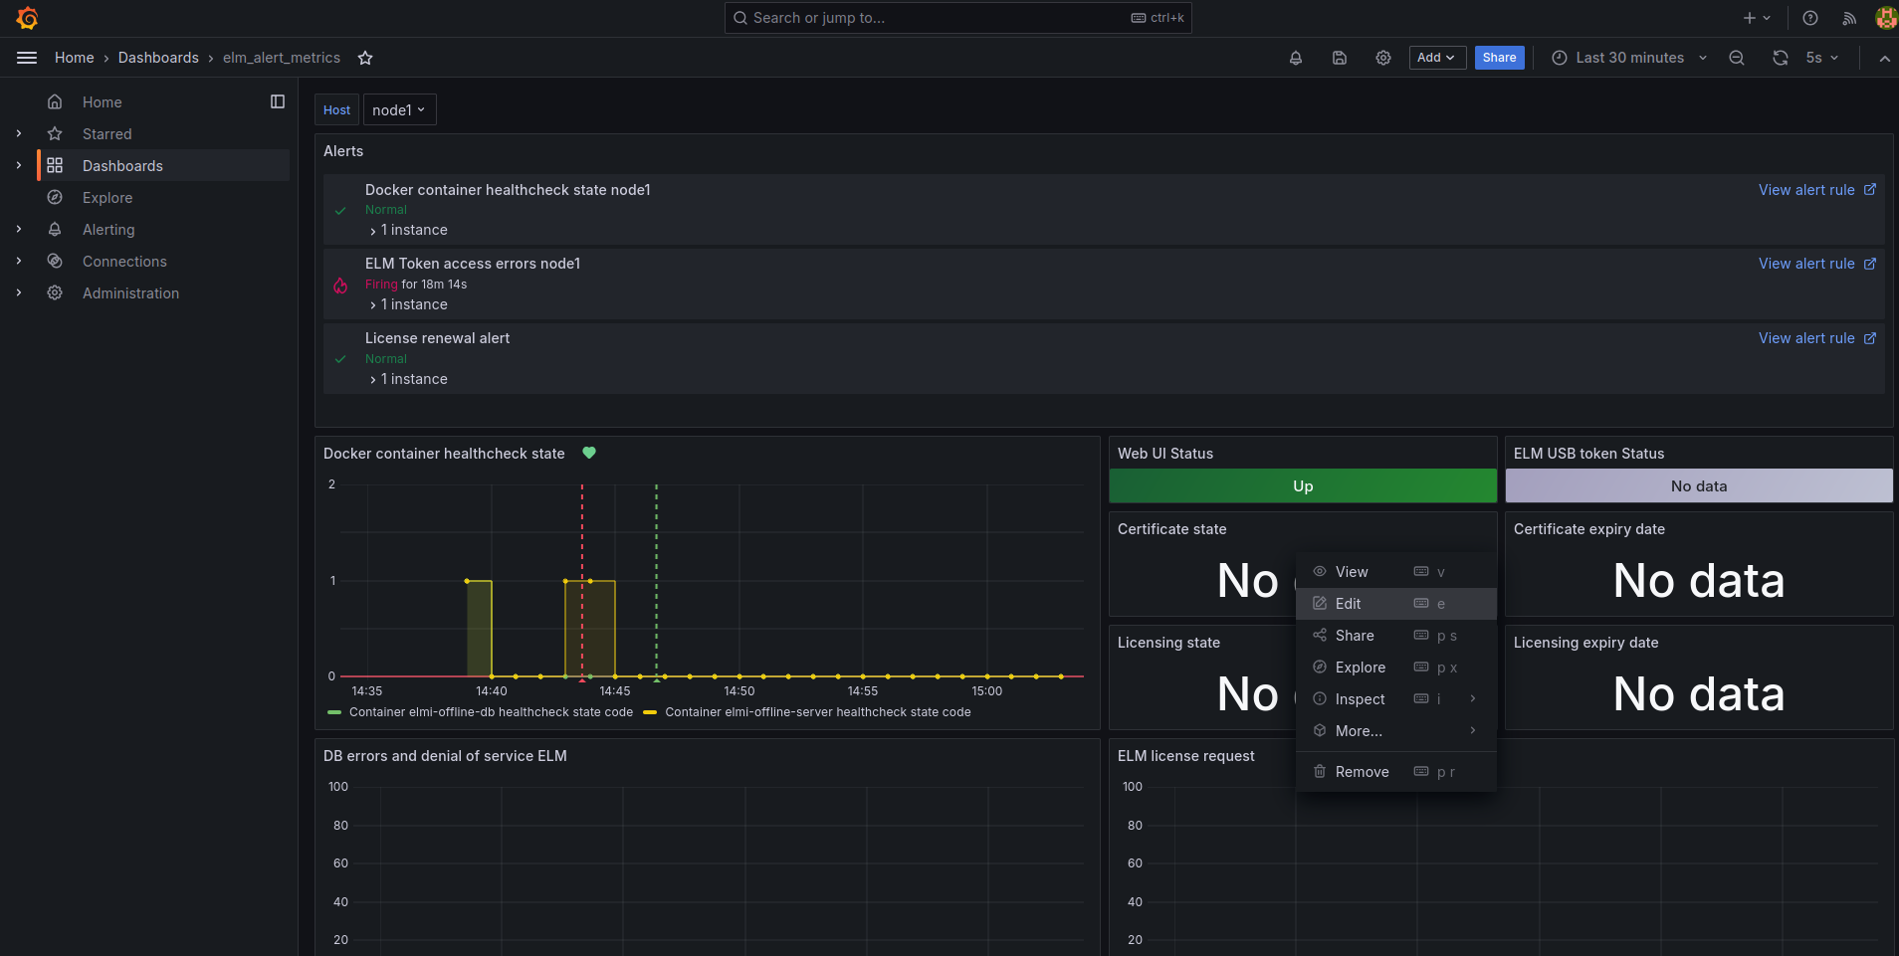This screenshot has width=1899, height=956.
Task: Refresh the dashboard with the refresh icon
Action: click(1781, 58)
